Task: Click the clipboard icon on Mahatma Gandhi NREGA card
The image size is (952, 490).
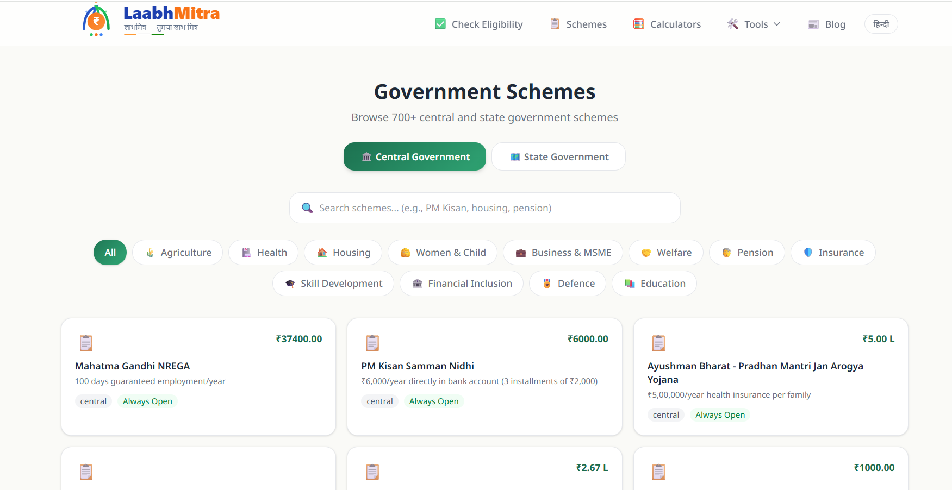Action: point(86,343)
